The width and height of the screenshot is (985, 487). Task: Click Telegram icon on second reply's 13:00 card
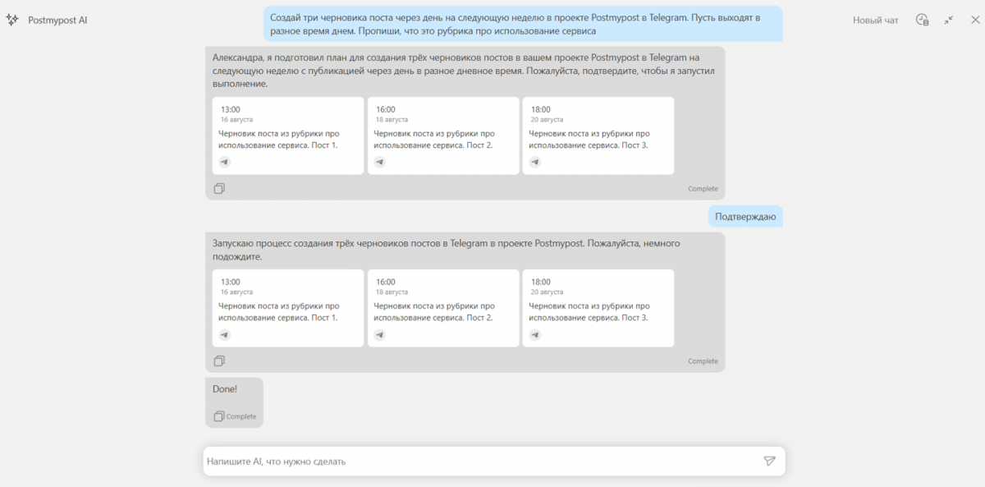(225, 334)
